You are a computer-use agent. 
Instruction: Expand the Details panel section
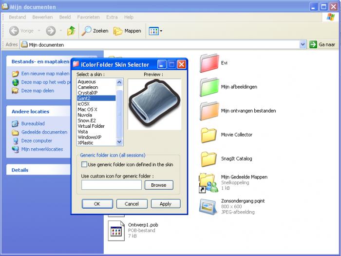[x=20, y=170]
